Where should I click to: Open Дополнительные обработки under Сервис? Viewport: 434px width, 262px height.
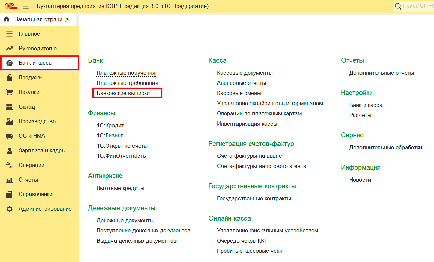386,147
